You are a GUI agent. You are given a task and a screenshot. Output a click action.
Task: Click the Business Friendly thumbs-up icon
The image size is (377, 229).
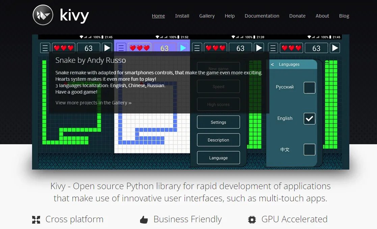(x=144, y=220)
